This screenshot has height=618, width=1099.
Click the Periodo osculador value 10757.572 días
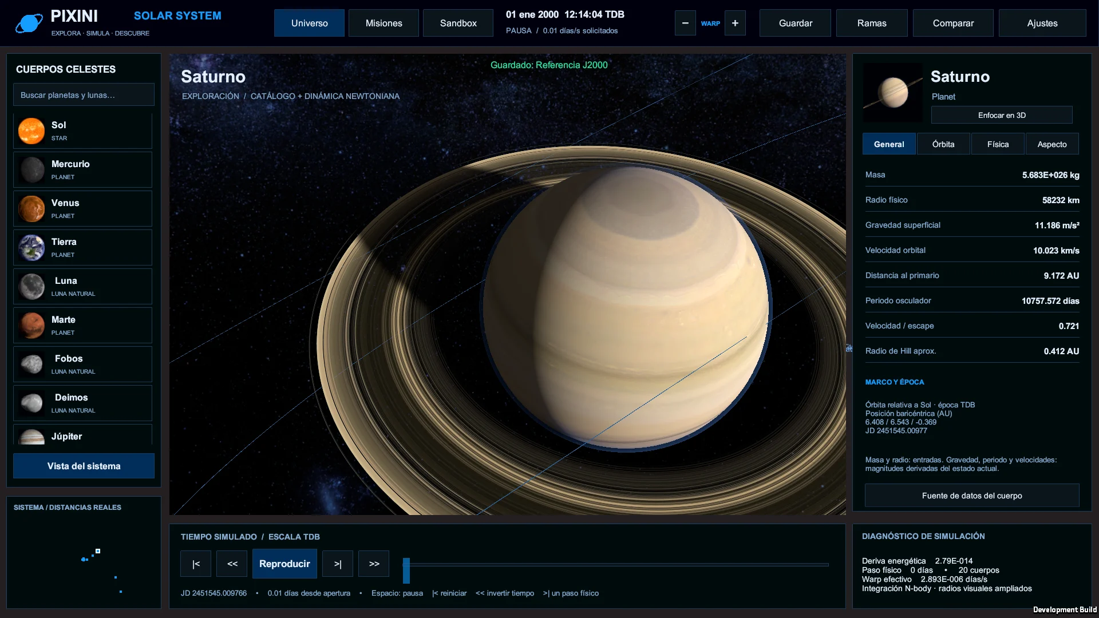click(1050, 301)
